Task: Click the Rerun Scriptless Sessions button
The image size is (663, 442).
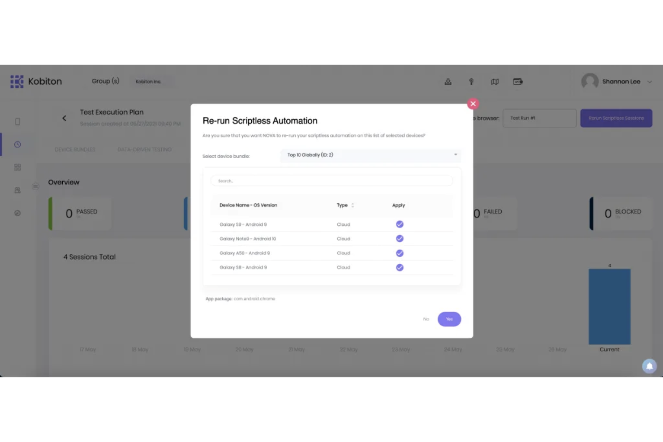Action: click(x=616, y=118)
